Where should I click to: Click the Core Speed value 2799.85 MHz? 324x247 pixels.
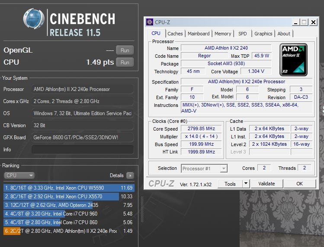point(201,128)
